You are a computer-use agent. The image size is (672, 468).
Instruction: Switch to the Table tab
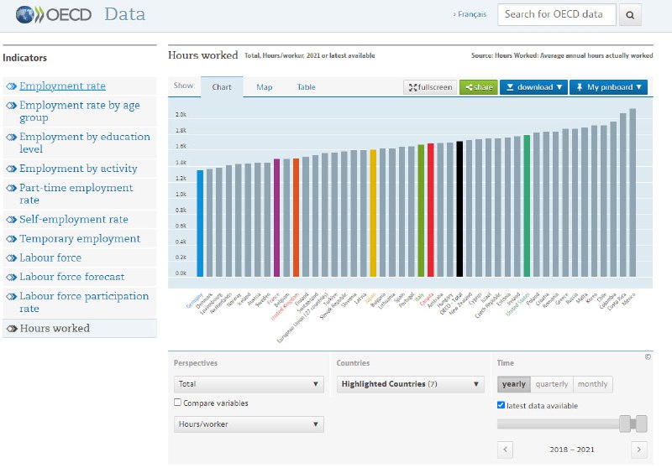pyautogui.click(x=306, y=87)
